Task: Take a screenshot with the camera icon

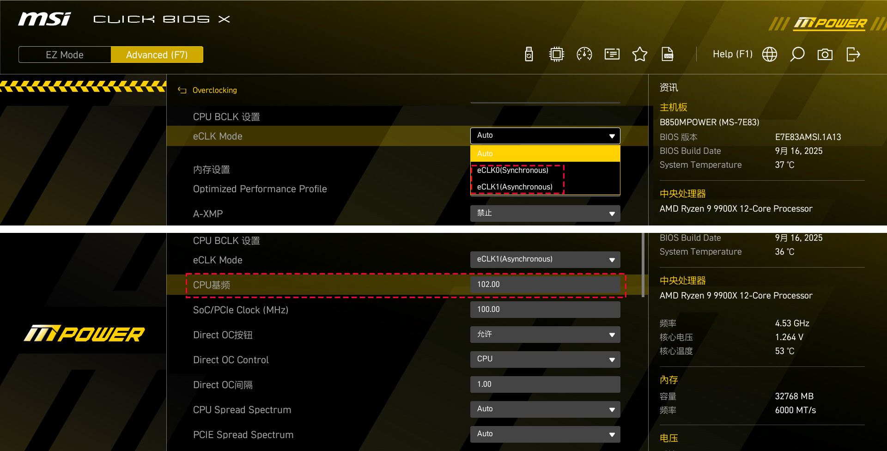Action: pyautogui.click(x=825, y=55)
